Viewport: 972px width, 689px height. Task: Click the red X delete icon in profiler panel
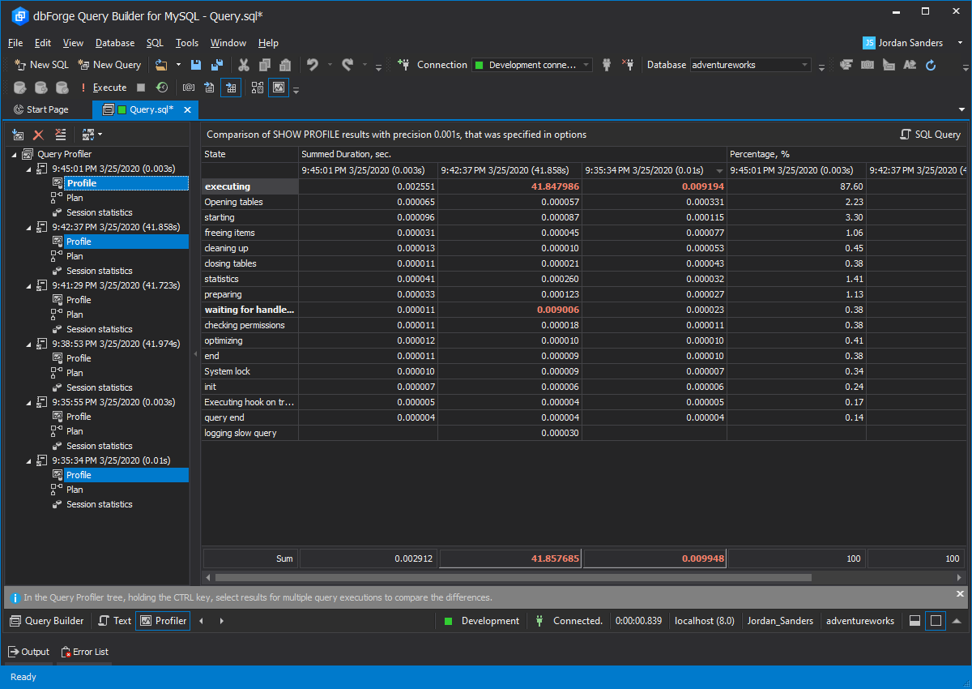point(38,135)
